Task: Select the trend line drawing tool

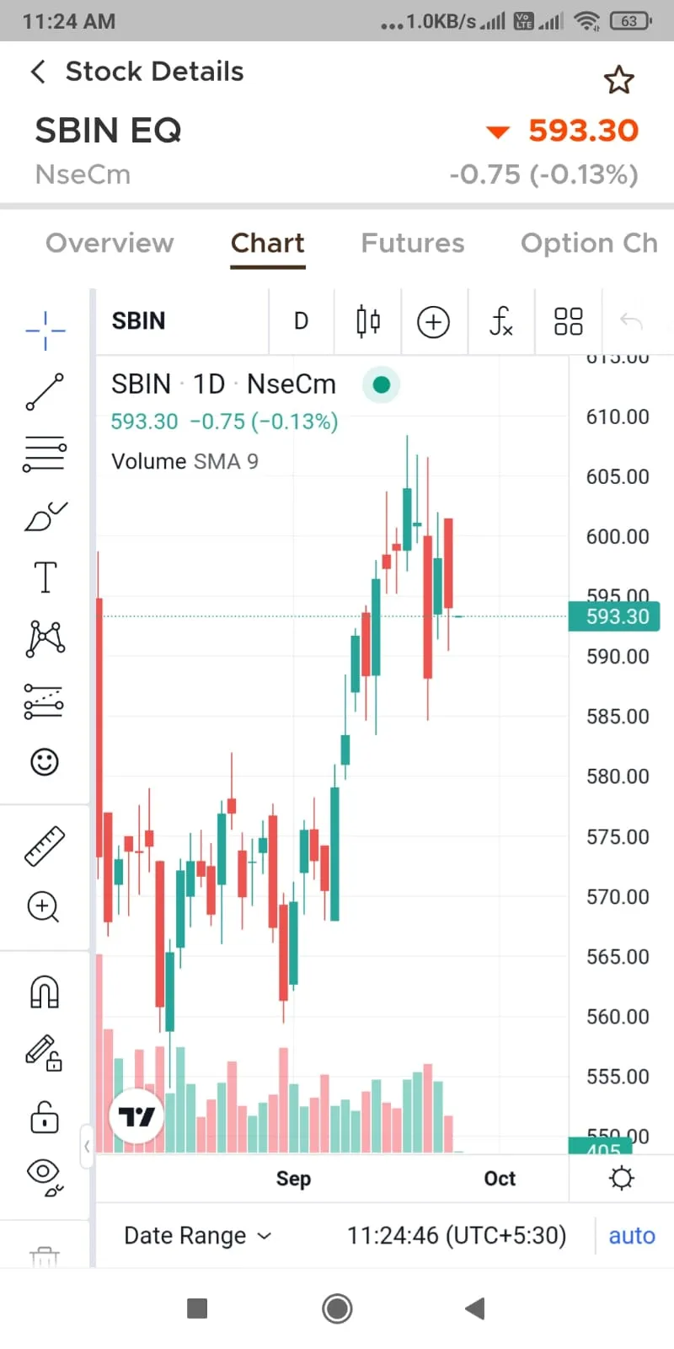Action: [45, 392]
